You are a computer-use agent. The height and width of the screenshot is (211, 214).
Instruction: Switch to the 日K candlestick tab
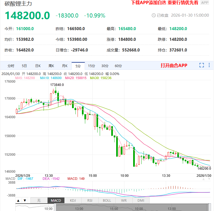point(38,66)
